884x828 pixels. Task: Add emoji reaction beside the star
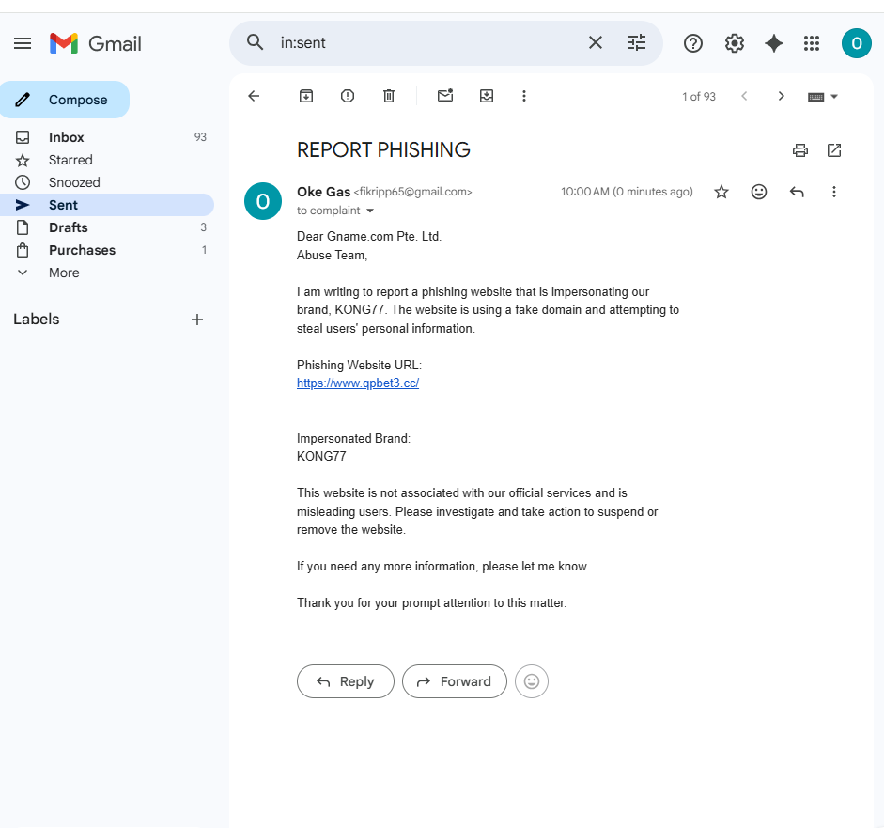pos(759,192)
